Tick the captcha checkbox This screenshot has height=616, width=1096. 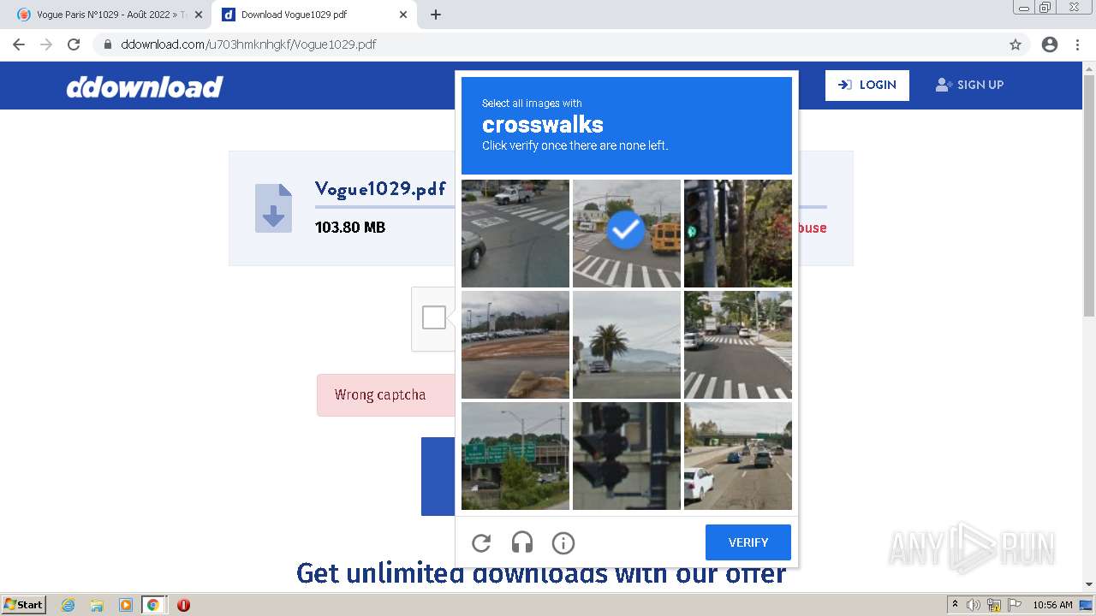(x=434, y=317)
